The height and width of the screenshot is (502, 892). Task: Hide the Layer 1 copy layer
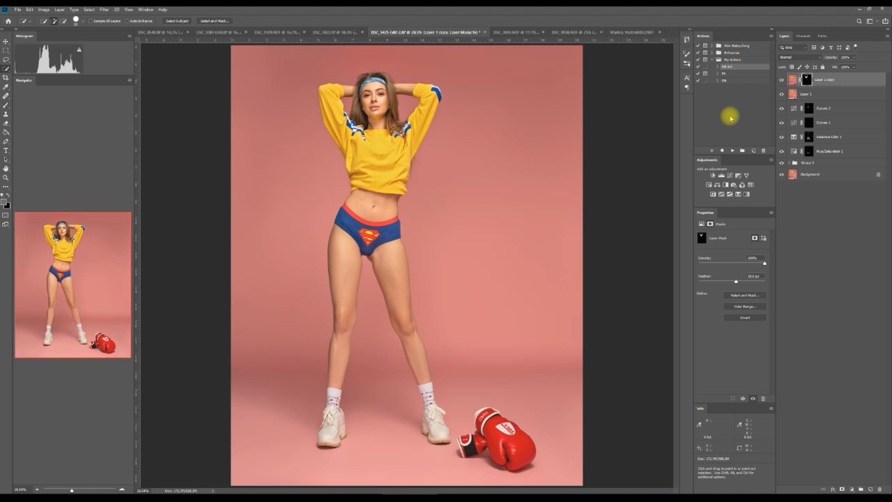(x=781, y=79)
